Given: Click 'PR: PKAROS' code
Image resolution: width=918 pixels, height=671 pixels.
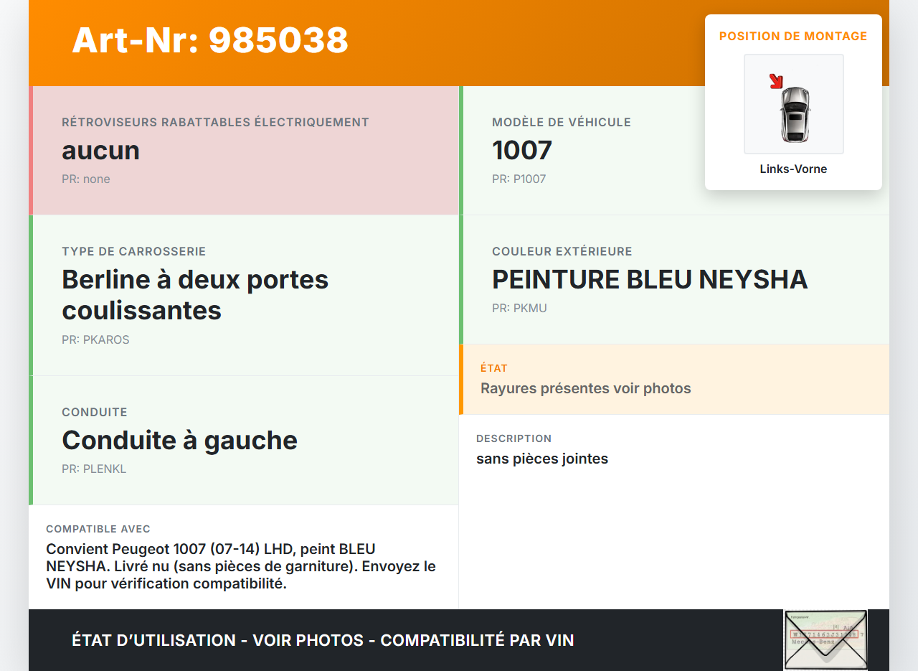Looking at the screenshot, I should tap(95, 340).
